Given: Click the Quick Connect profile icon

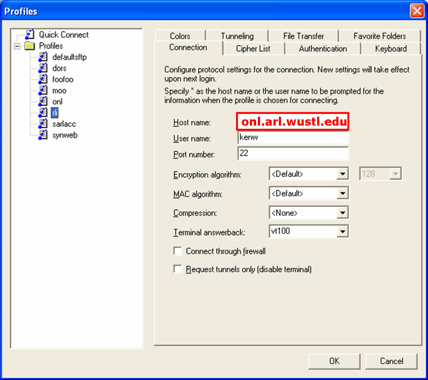Looking at the screenshot, I should click(x=29, y=35).
